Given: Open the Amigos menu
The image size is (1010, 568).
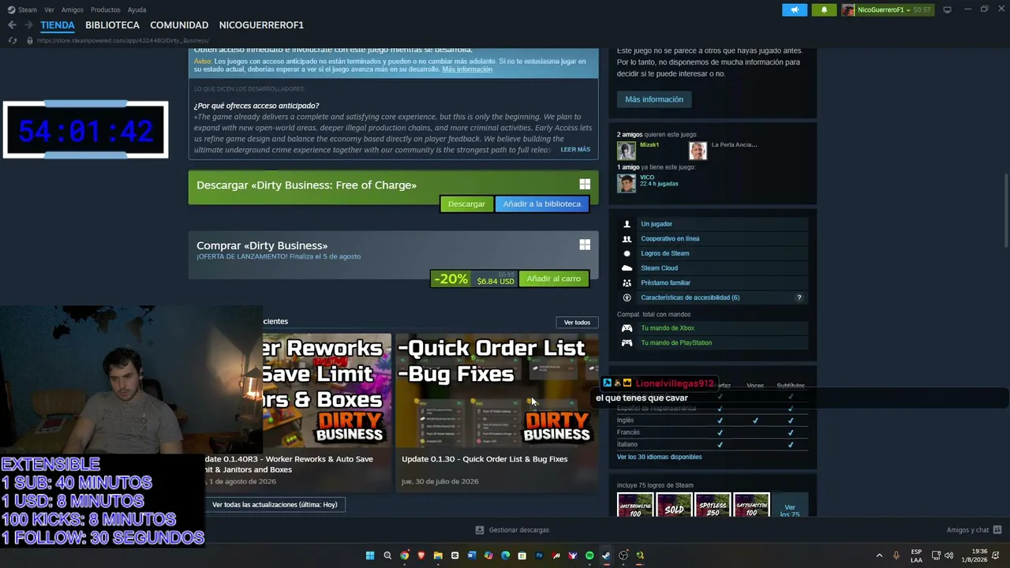Looking at the screenshot, I should pos(73,9).
